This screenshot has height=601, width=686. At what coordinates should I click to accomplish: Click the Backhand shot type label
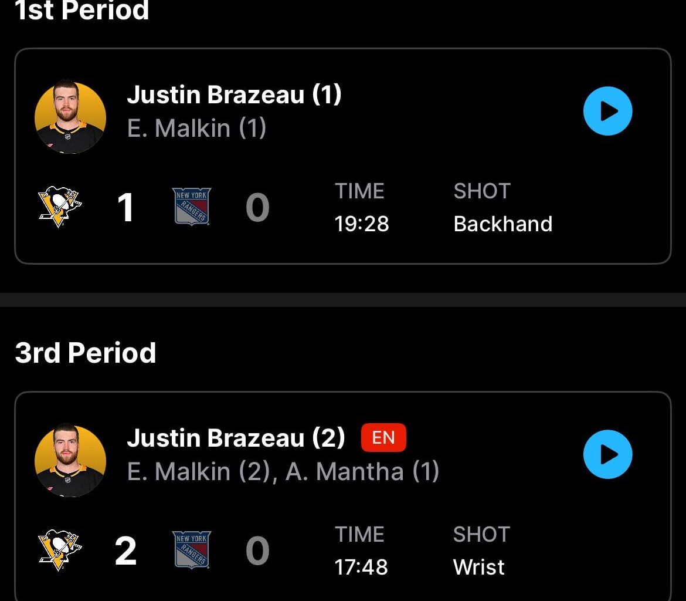(x=503, y=224)
